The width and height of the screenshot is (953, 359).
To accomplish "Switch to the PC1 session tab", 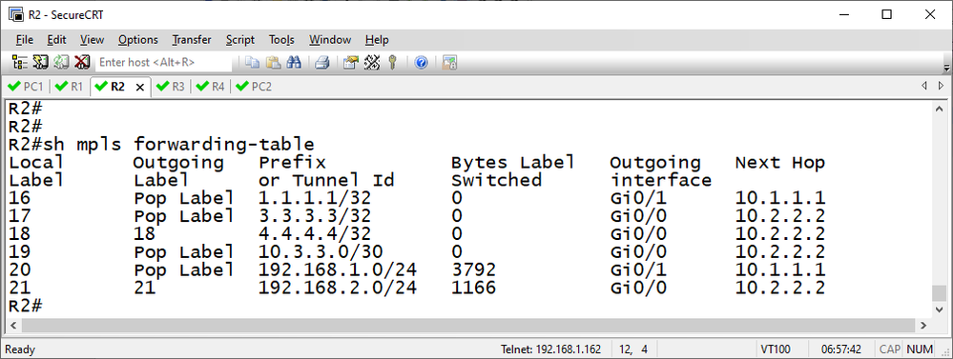I will [x=26, y=87].
